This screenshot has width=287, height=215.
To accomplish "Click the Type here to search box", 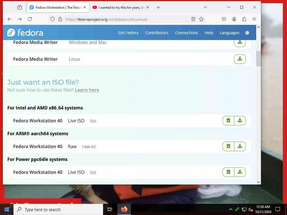I will (x=58, y=209).
